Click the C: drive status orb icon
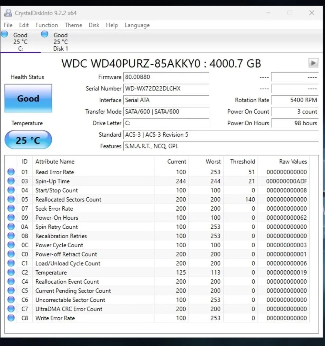Screen dimensions: 325x346 (4, 34)
